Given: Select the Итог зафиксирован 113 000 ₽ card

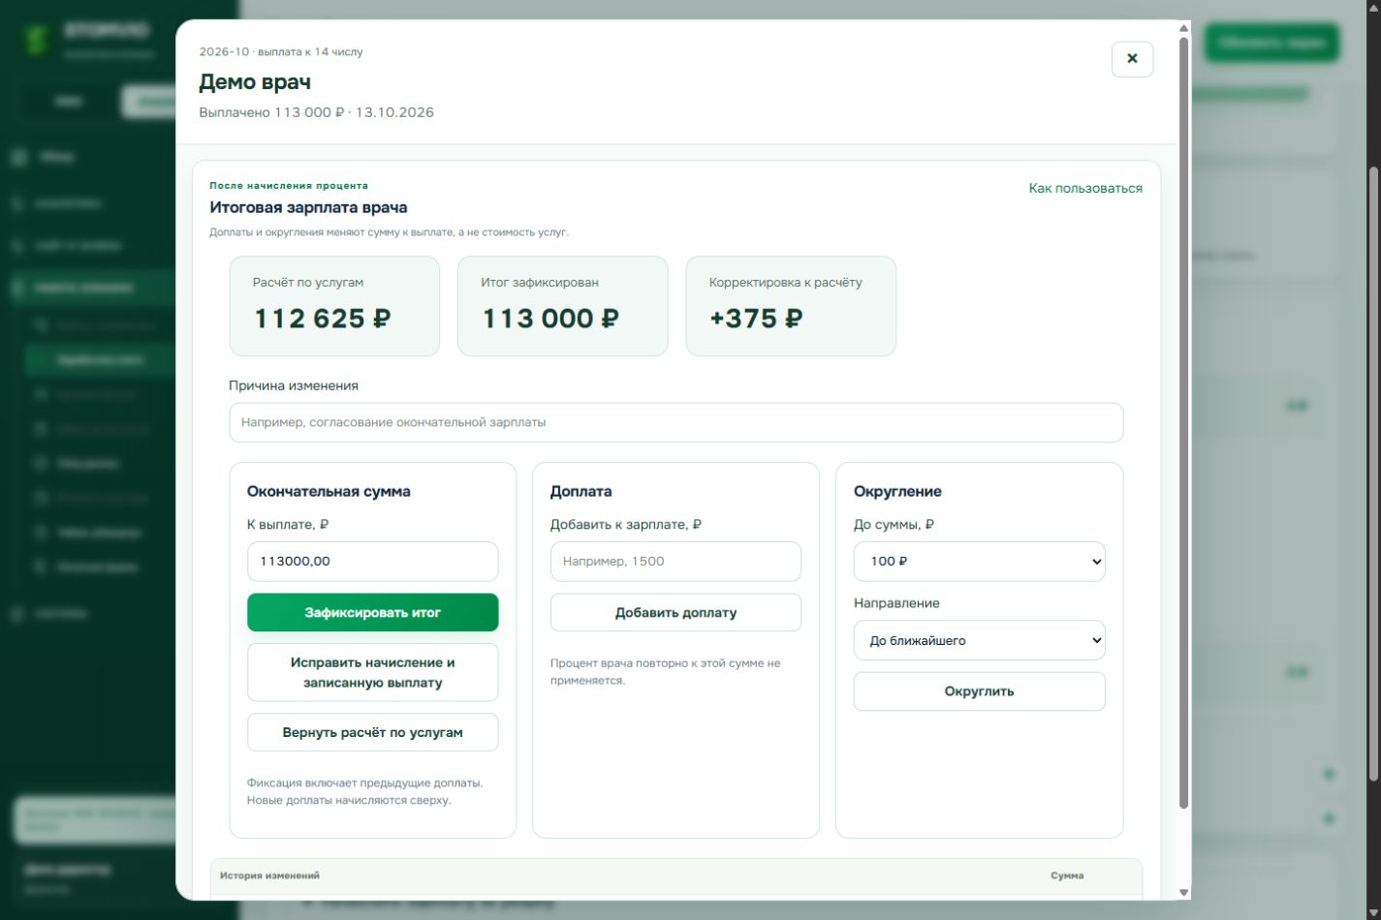Looking at the screenshot, I should pos(562,306).
